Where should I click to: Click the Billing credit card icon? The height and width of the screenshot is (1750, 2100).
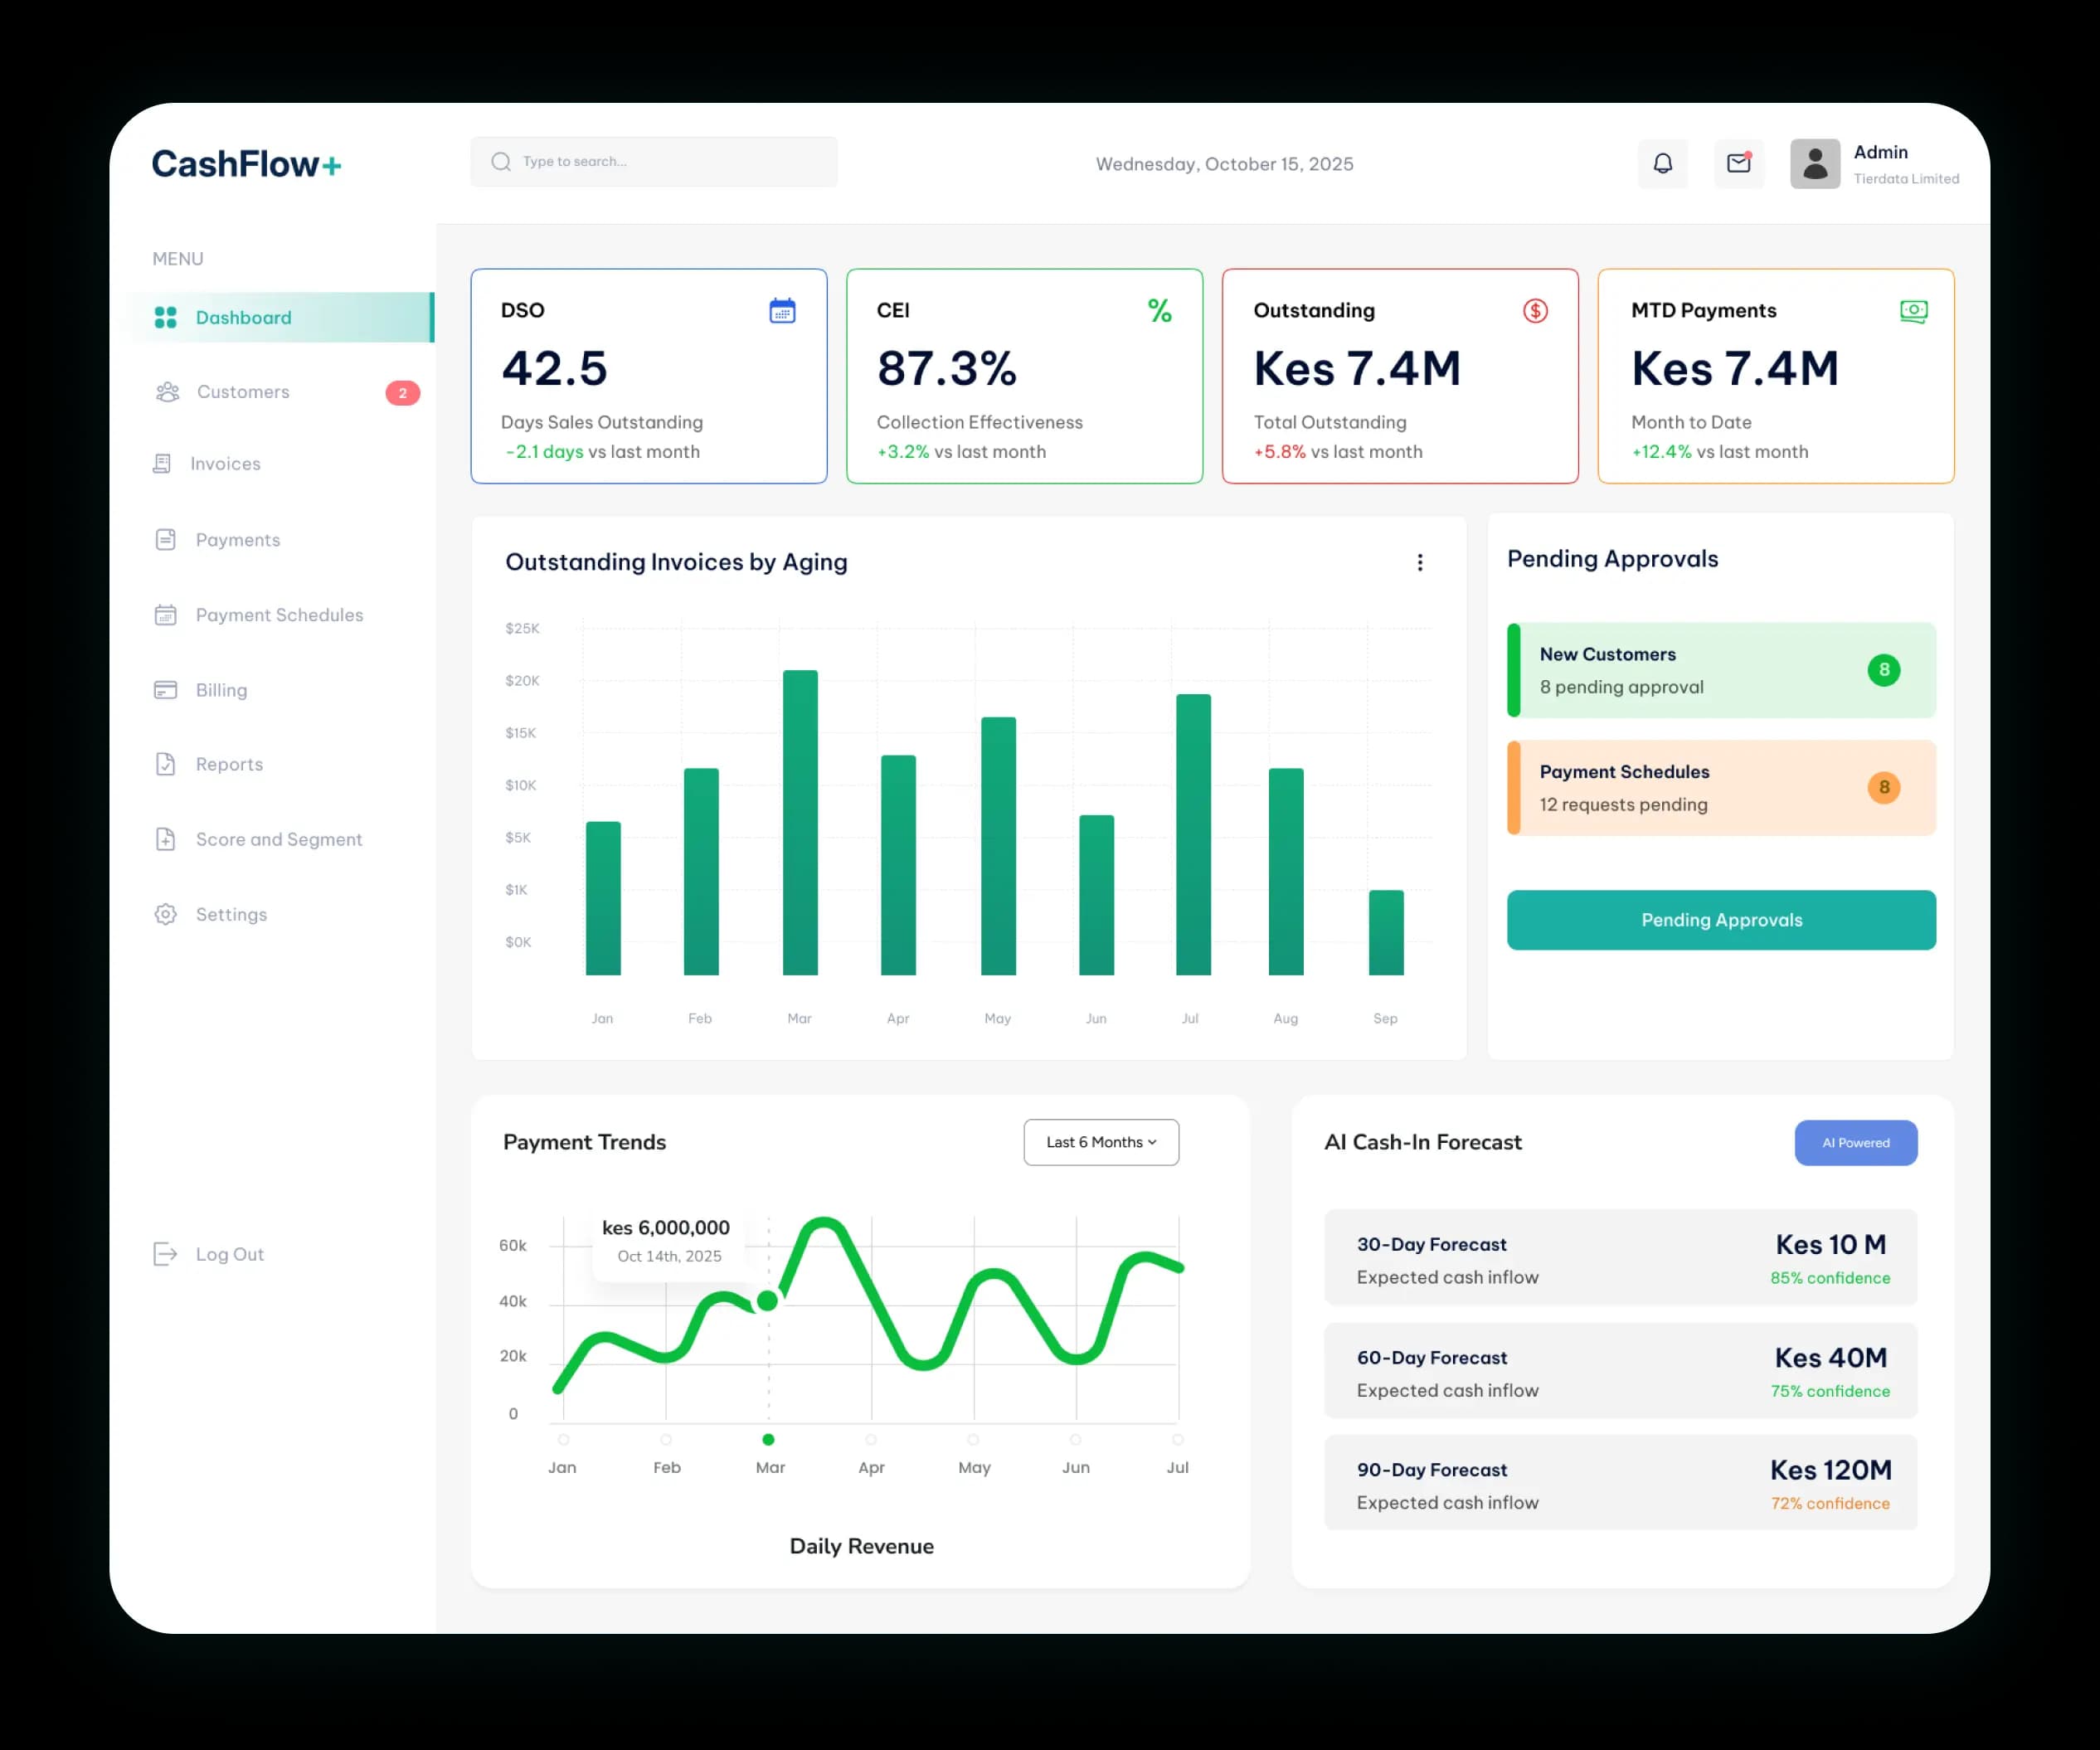pyautogui.click(x=166, y=690)
